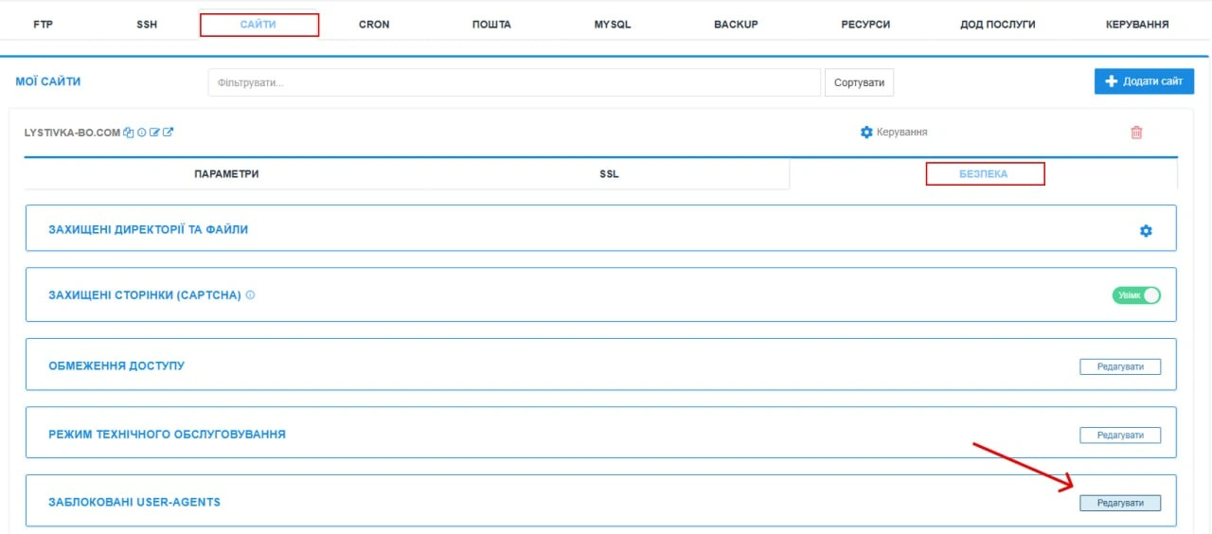Click the ОБМЕЖЕННЯ ДОСТУПУ title
This screenshot has width=1212, height=534.
coord(116,365)
